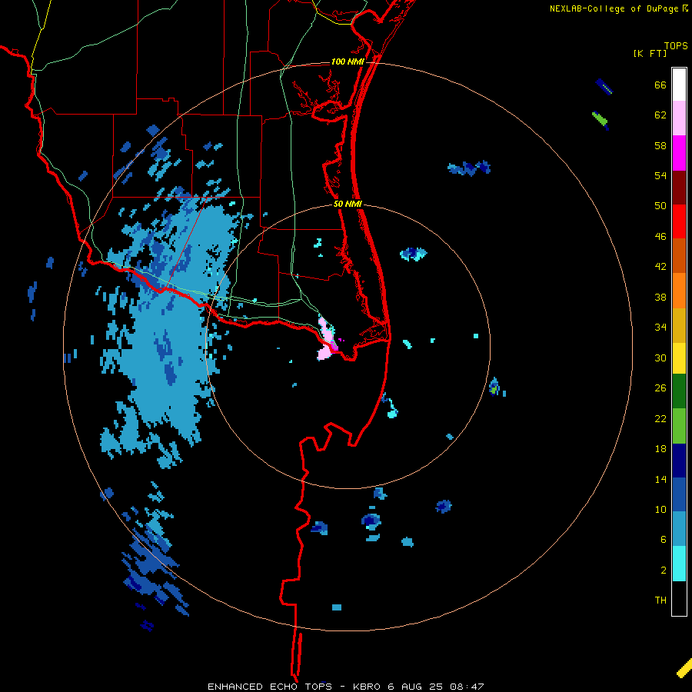Click the navy 14-18 legend swatch

[x=679, y=461]
